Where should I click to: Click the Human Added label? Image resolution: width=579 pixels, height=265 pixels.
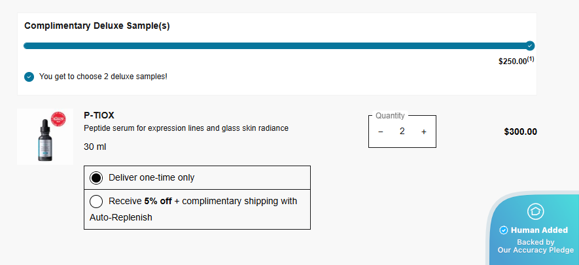pos(540,230)
